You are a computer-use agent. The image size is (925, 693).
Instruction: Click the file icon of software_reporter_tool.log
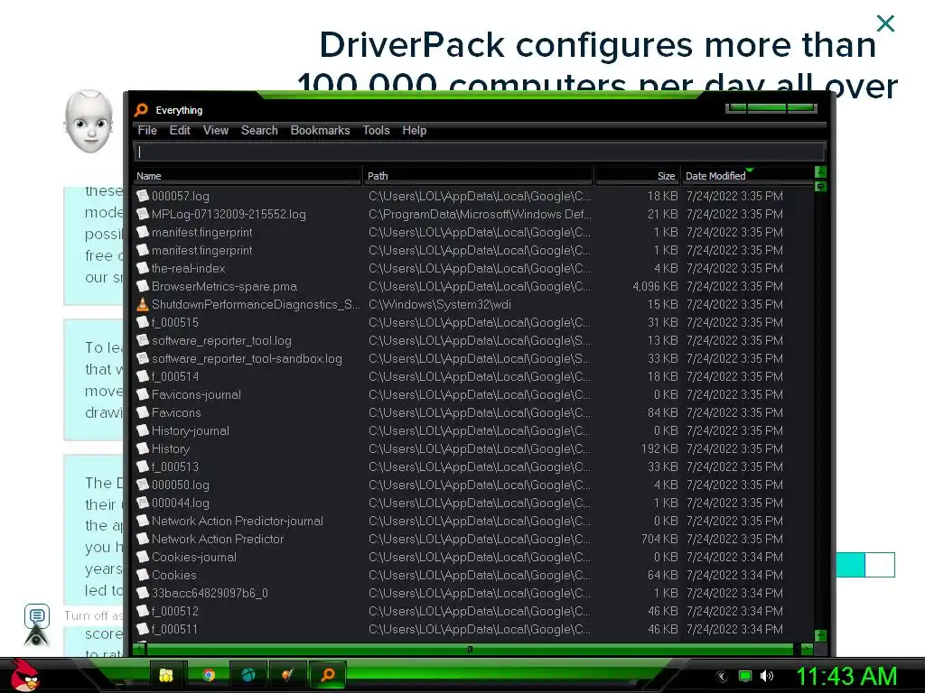tap(142, 340)
